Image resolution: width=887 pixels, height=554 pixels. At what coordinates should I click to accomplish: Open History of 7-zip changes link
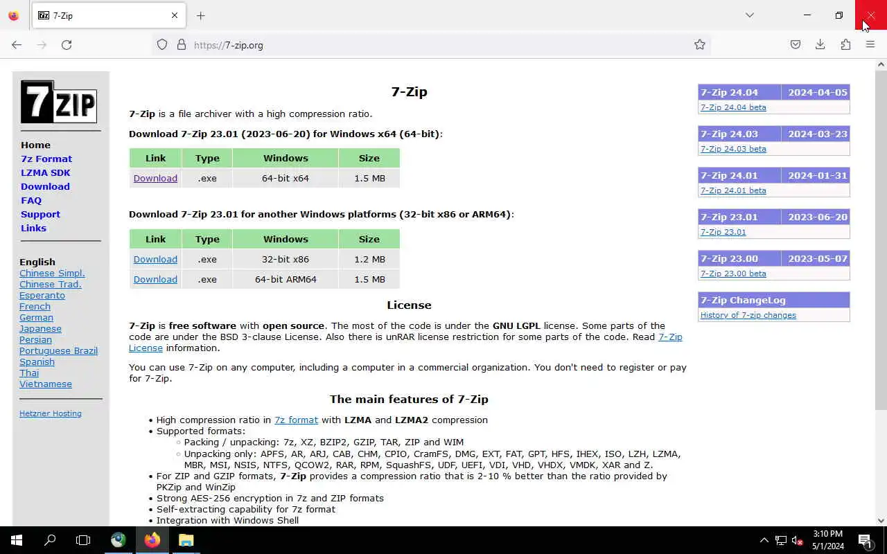point(748,315)
